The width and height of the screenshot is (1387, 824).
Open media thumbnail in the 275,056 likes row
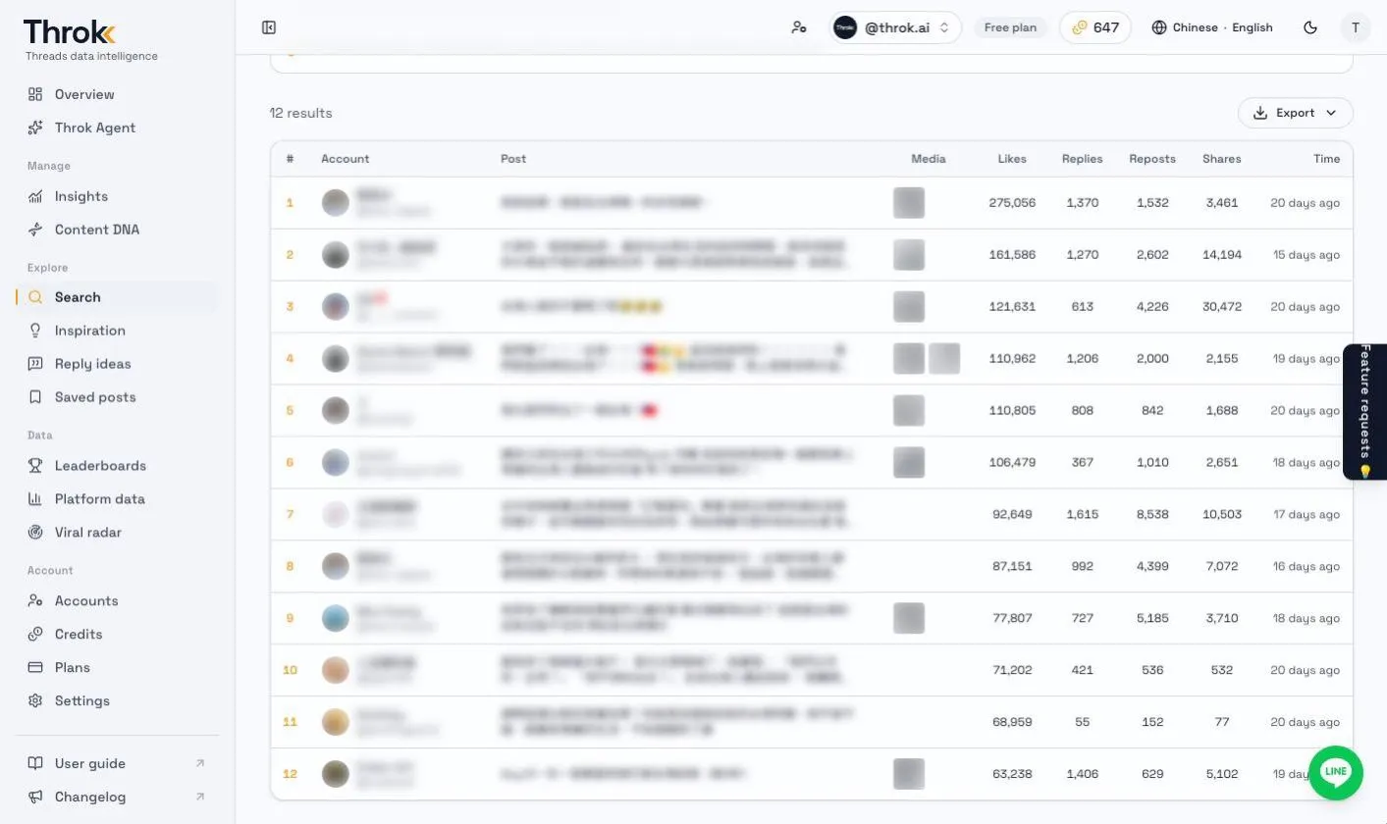[x=909, y=203]
